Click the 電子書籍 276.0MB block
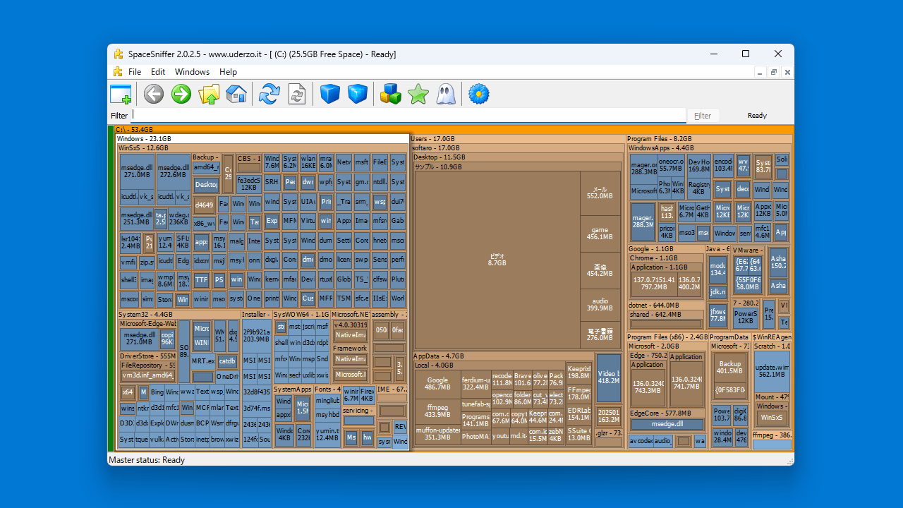The height and width of the screenshot is (508, 903). click(x=600, y=334)
